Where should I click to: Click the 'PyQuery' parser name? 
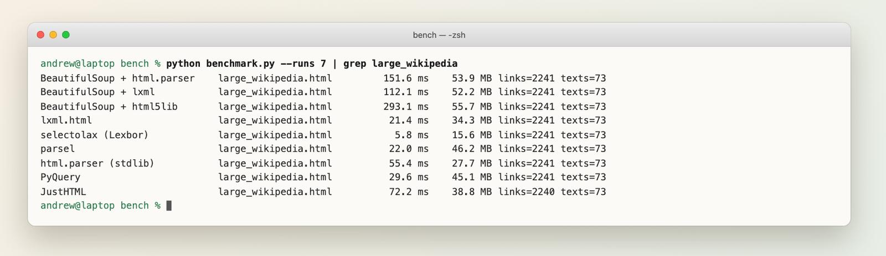click(60, 177)
